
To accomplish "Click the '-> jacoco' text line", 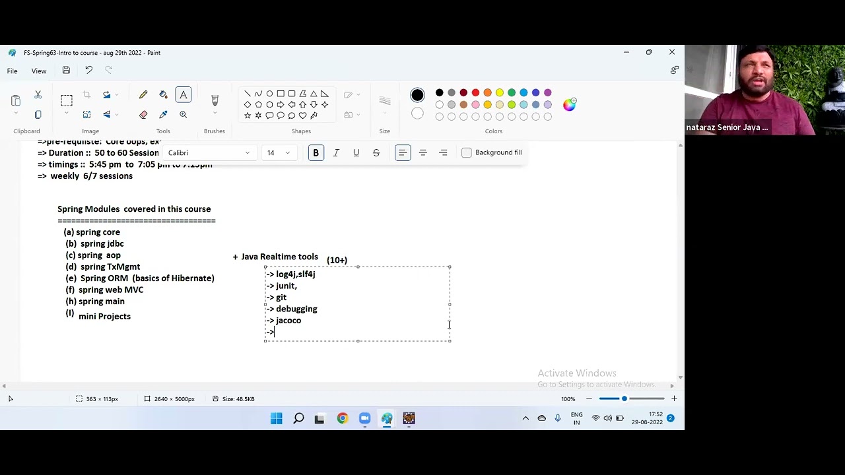I will (x=284, y=321).
